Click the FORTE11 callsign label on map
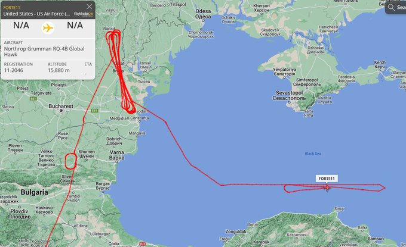Screen dimensions: 406x247 point(327,179)
